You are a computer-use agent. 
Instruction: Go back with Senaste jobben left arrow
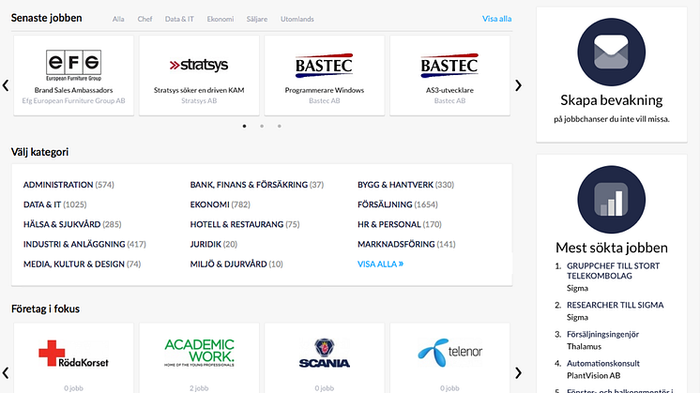(6, 85)
